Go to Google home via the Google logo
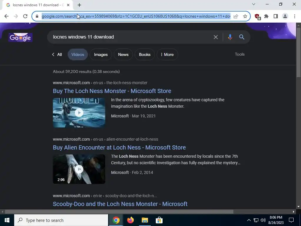This screenshot has height=226, width=301. [x=20, y=37]
